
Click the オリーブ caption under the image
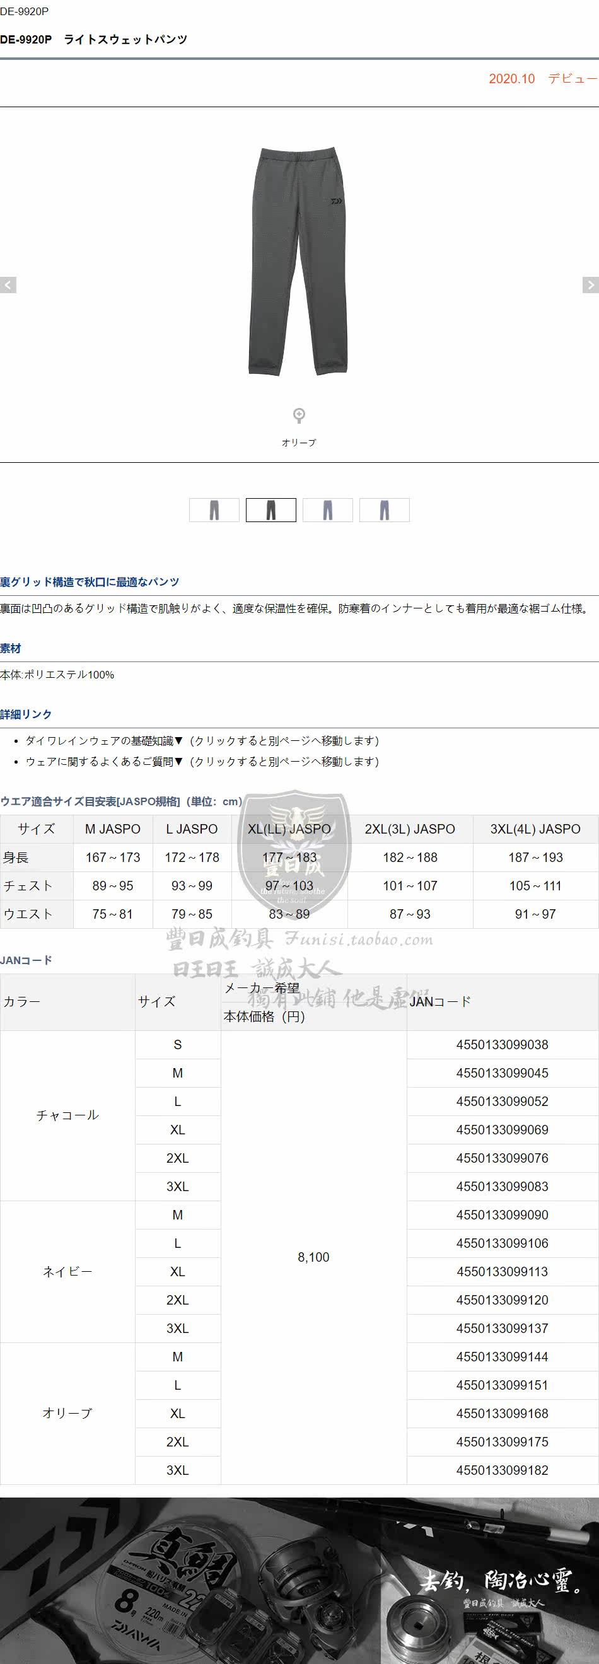tap(298, 443)
